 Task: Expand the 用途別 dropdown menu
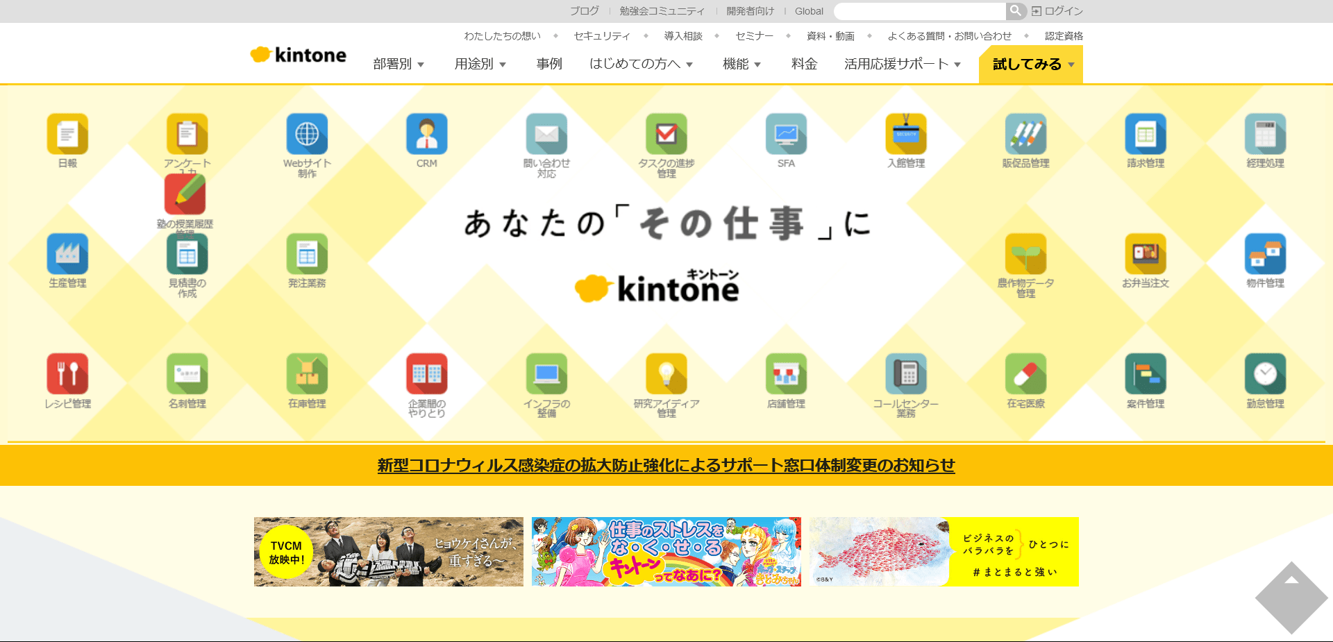pos(480,64)
